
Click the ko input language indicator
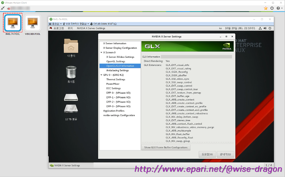pyautogui.click(x=220, y=28)
